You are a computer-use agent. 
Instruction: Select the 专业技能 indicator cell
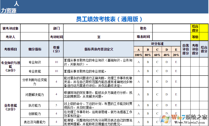click(x=35, y=71)
